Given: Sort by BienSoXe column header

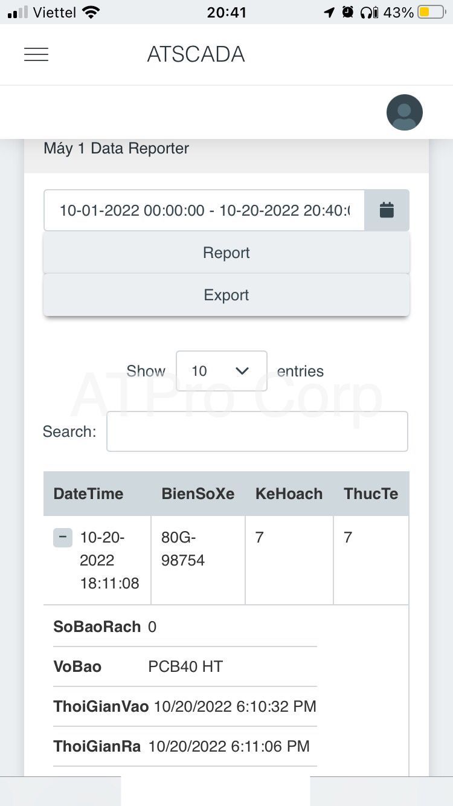Looking at the screenshot, I should tap(198, 494).
